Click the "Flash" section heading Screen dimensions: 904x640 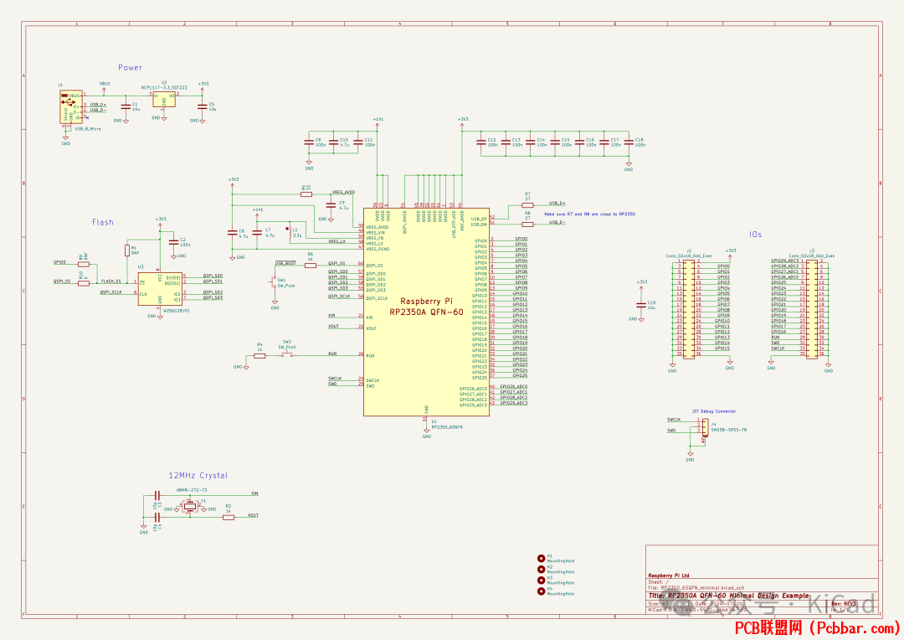click(x=103, y=222)
